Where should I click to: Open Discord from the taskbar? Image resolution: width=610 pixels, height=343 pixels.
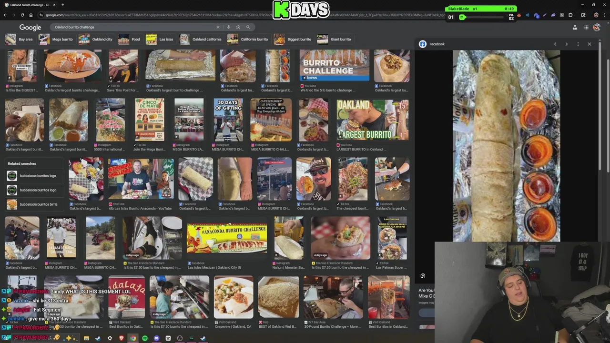click(156, 338)
